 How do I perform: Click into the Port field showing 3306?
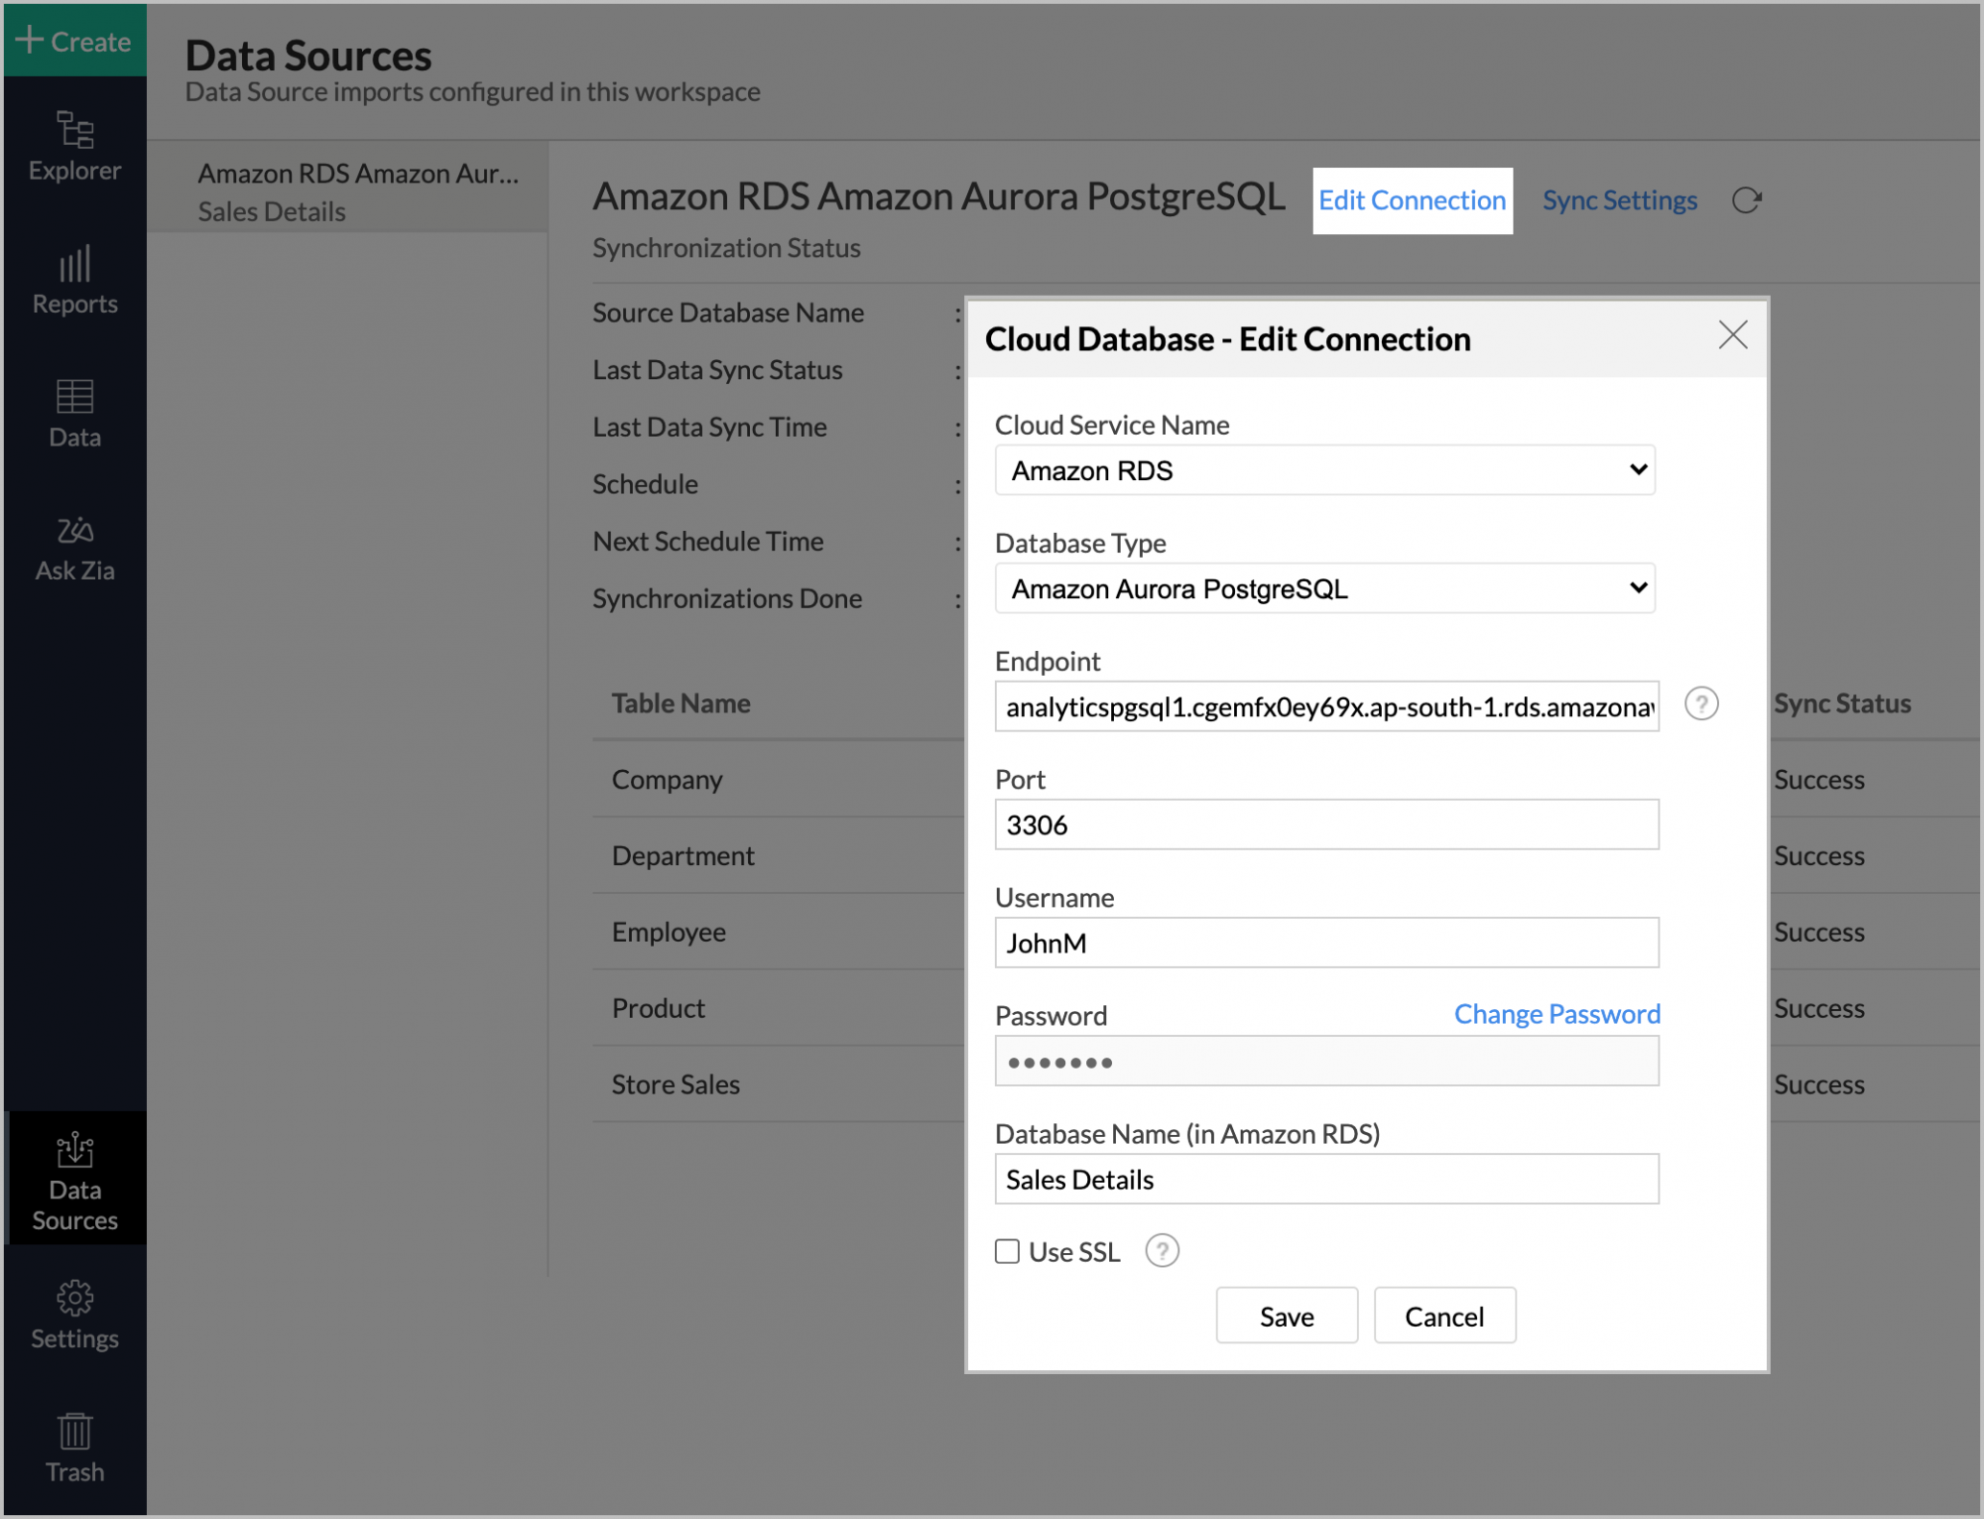[x=1326, y=824]
